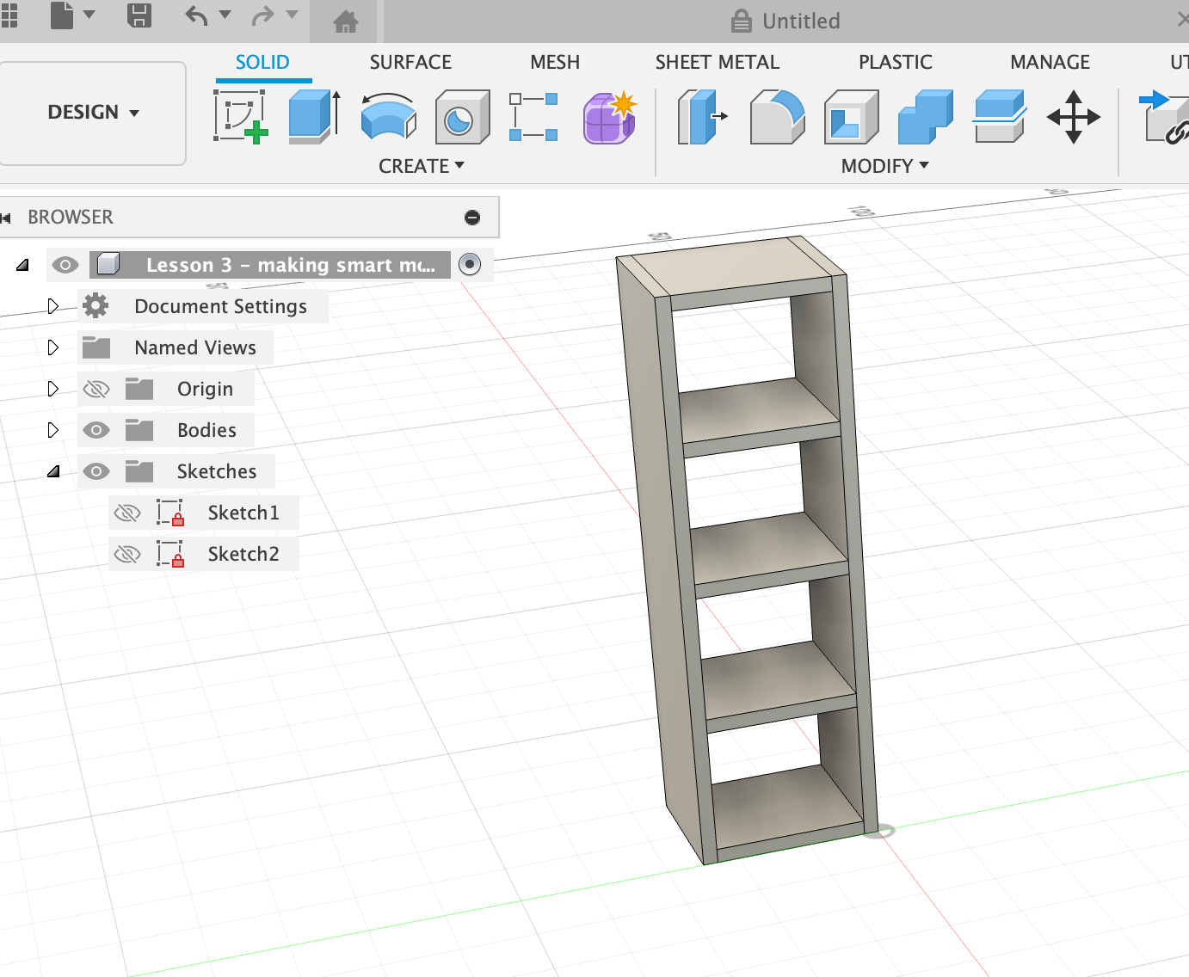Show Sketch1 using its eye icon
1189x977 pixels.
point(127,513)
